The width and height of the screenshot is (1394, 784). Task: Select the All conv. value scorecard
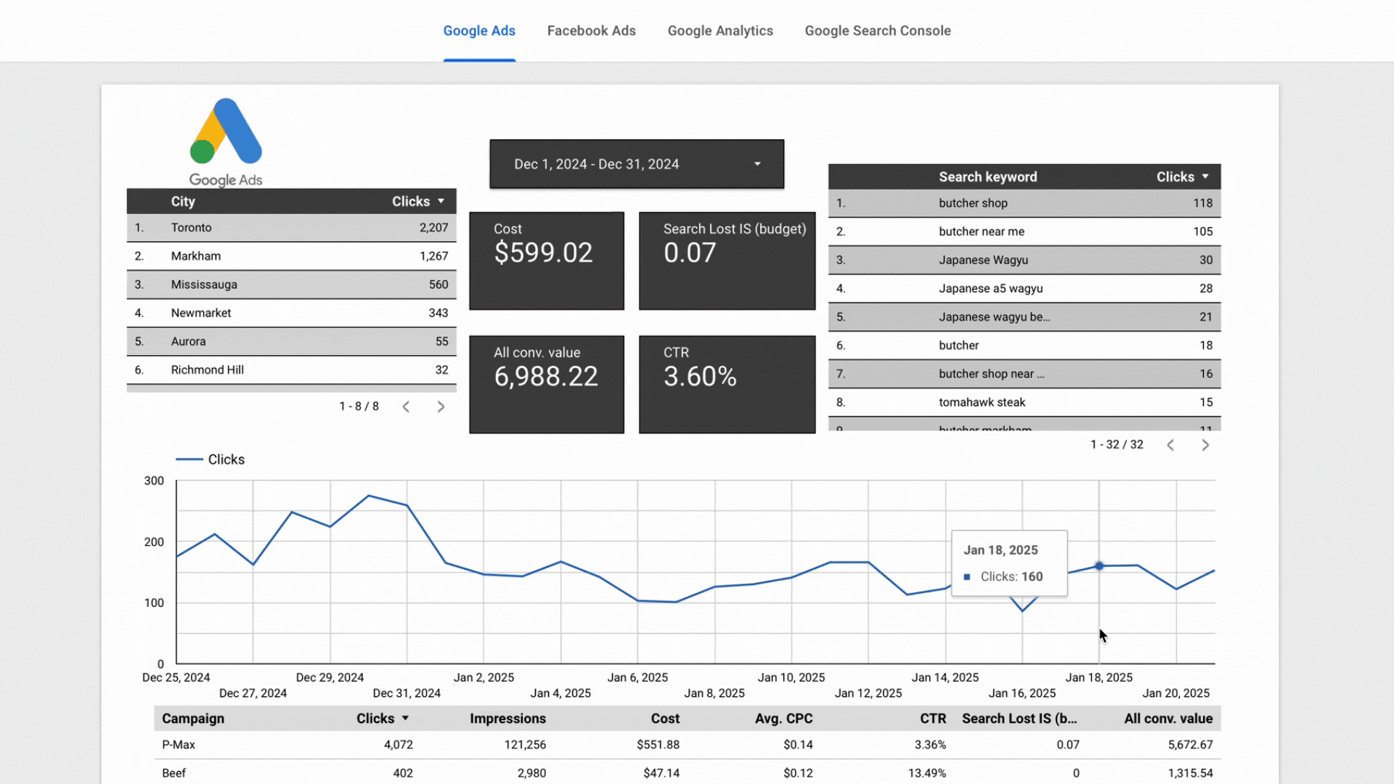[x=547, y=384]
